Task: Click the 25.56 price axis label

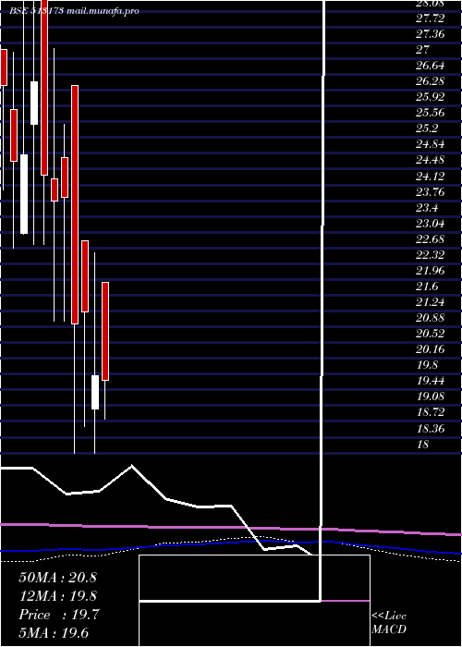Action: pos(431,113)
